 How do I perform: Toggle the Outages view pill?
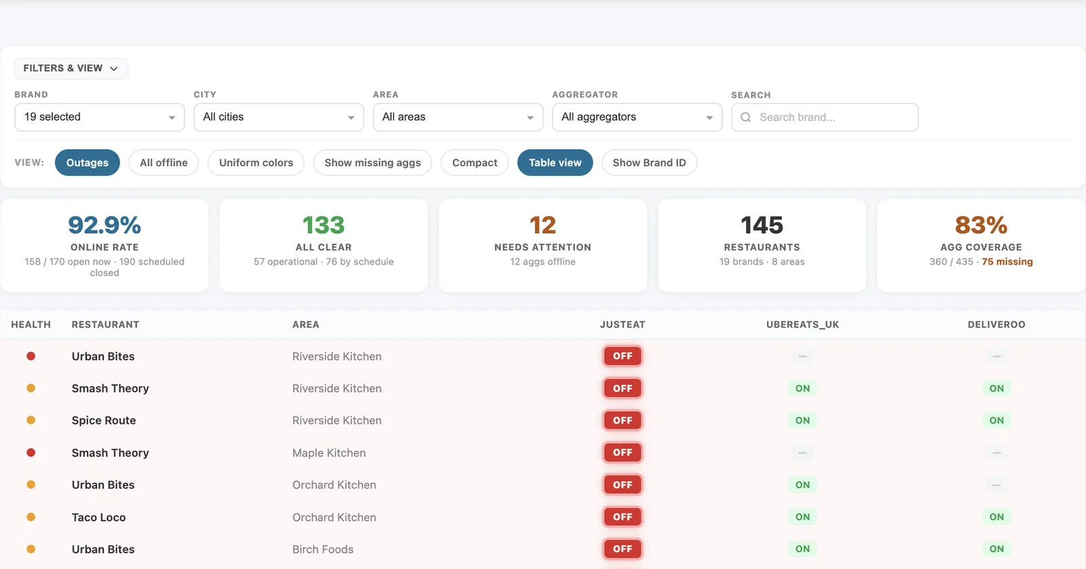88,163
